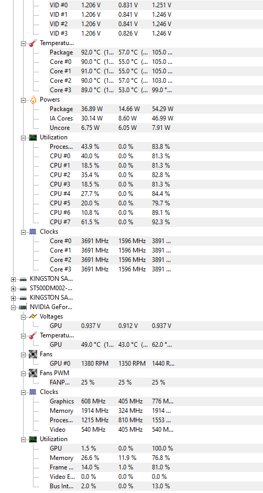The height and width of the screenshot is (493, 263).
Task: Click the Powers flame icon
Action: click(33, 100)
